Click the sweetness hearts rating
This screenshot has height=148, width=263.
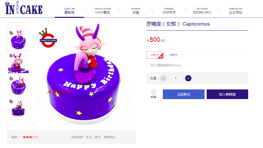point(31,137)
